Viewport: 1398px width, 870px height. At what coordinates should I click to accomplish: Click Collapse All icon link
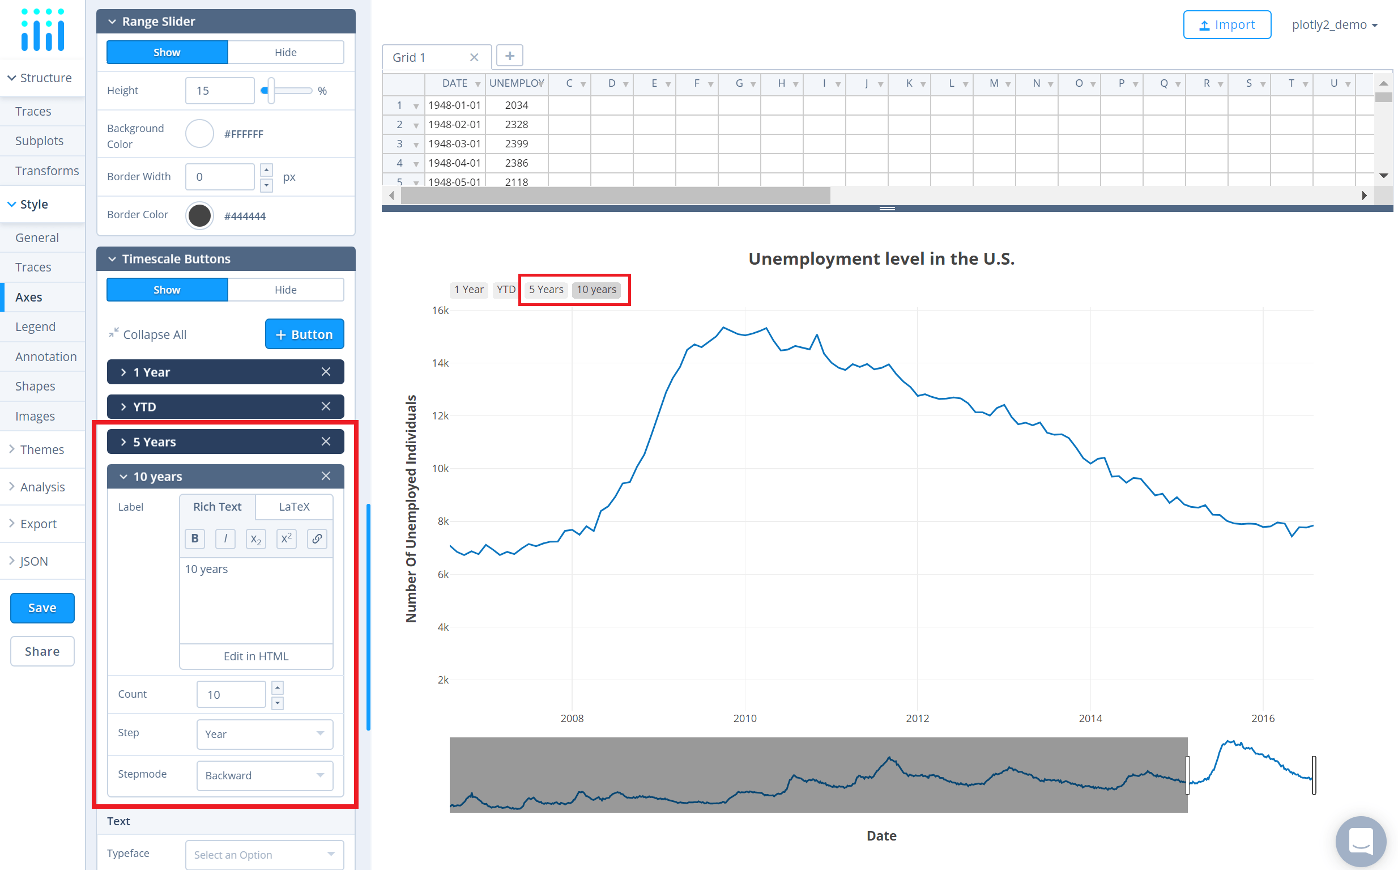coord(148,334)
